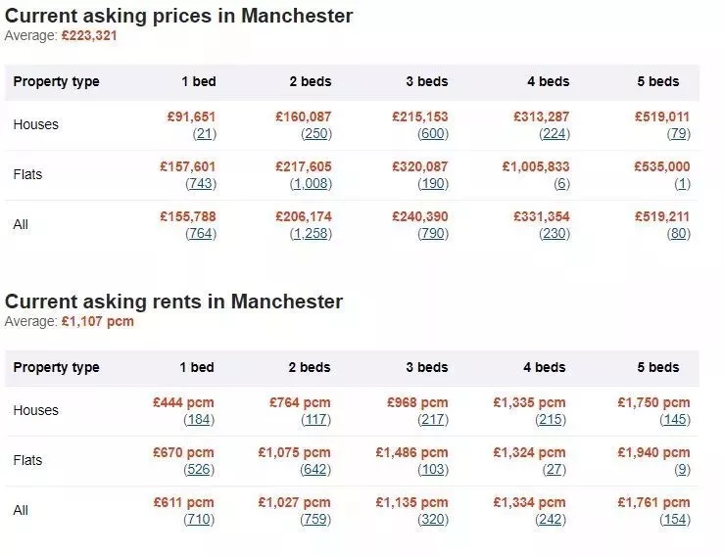Open the 743 one-bed flats for sale link

tap(201, 184)
